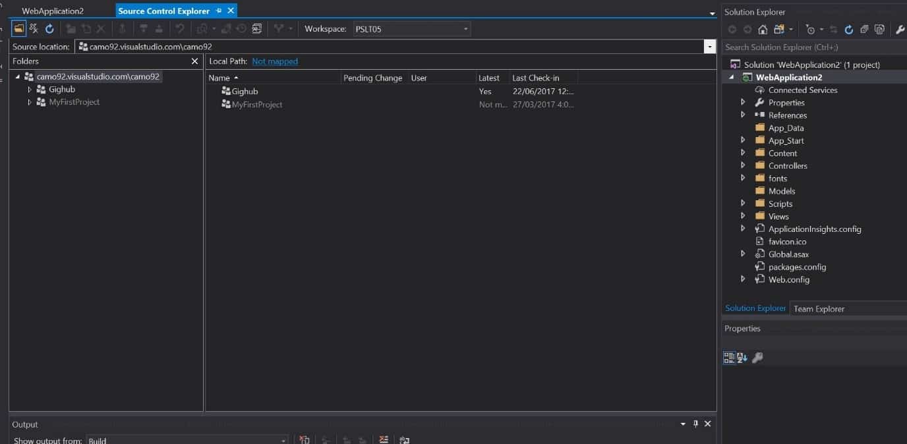The width and height of the screenshot is (907, 444).
Task: Select Global.asax in Solution Explorer
Action: point(788,254)
